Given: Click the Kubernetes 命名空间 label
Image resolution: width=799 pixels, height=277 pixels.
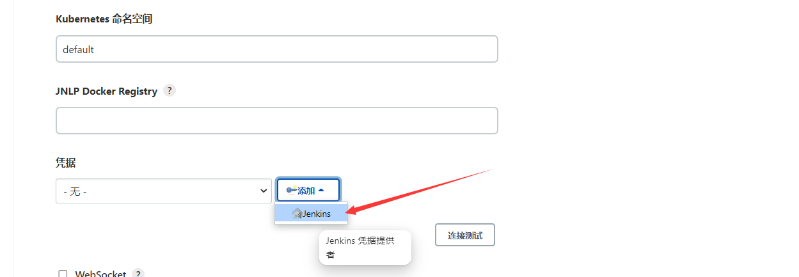Looking at the screenshot, I should click(104, 19).
